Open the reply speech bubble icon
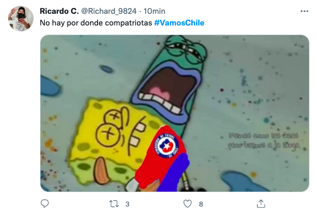The height and width of the screenshot is (215, 317). pyautogui.click(x=45, y=204)
